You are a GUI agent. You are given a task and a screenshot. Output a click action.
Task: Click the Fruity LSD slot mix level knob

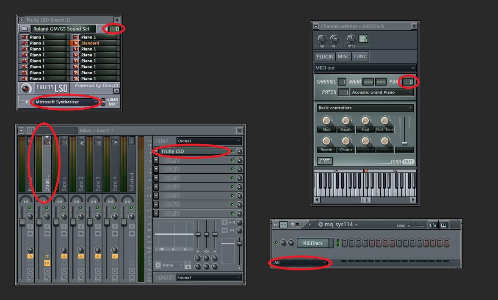pos(239,151)
